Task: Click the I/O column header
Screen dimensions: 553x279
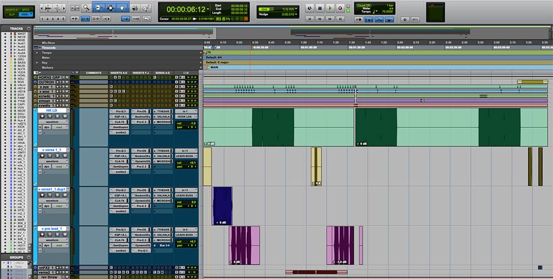Action: coord(186,73)
